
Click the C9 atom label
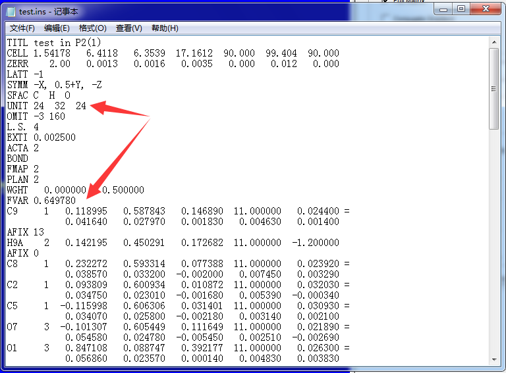[13, 211]
